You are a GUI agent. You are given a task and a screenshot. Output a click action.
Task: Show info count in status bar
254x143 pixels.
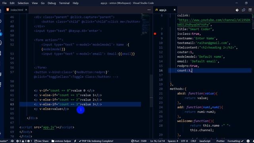(x=30, y=141)
